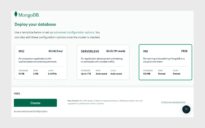Click the M10 title heading
The width and height of the screenshot is (205, 128).
22,51
